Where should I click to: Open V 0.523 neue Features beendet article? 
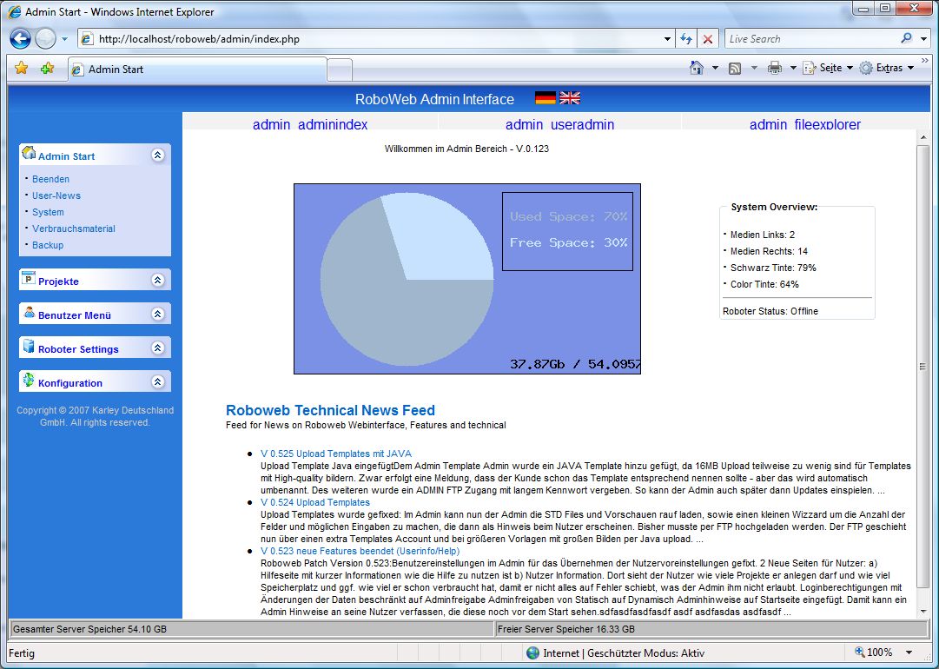click(x=360, y=551)
